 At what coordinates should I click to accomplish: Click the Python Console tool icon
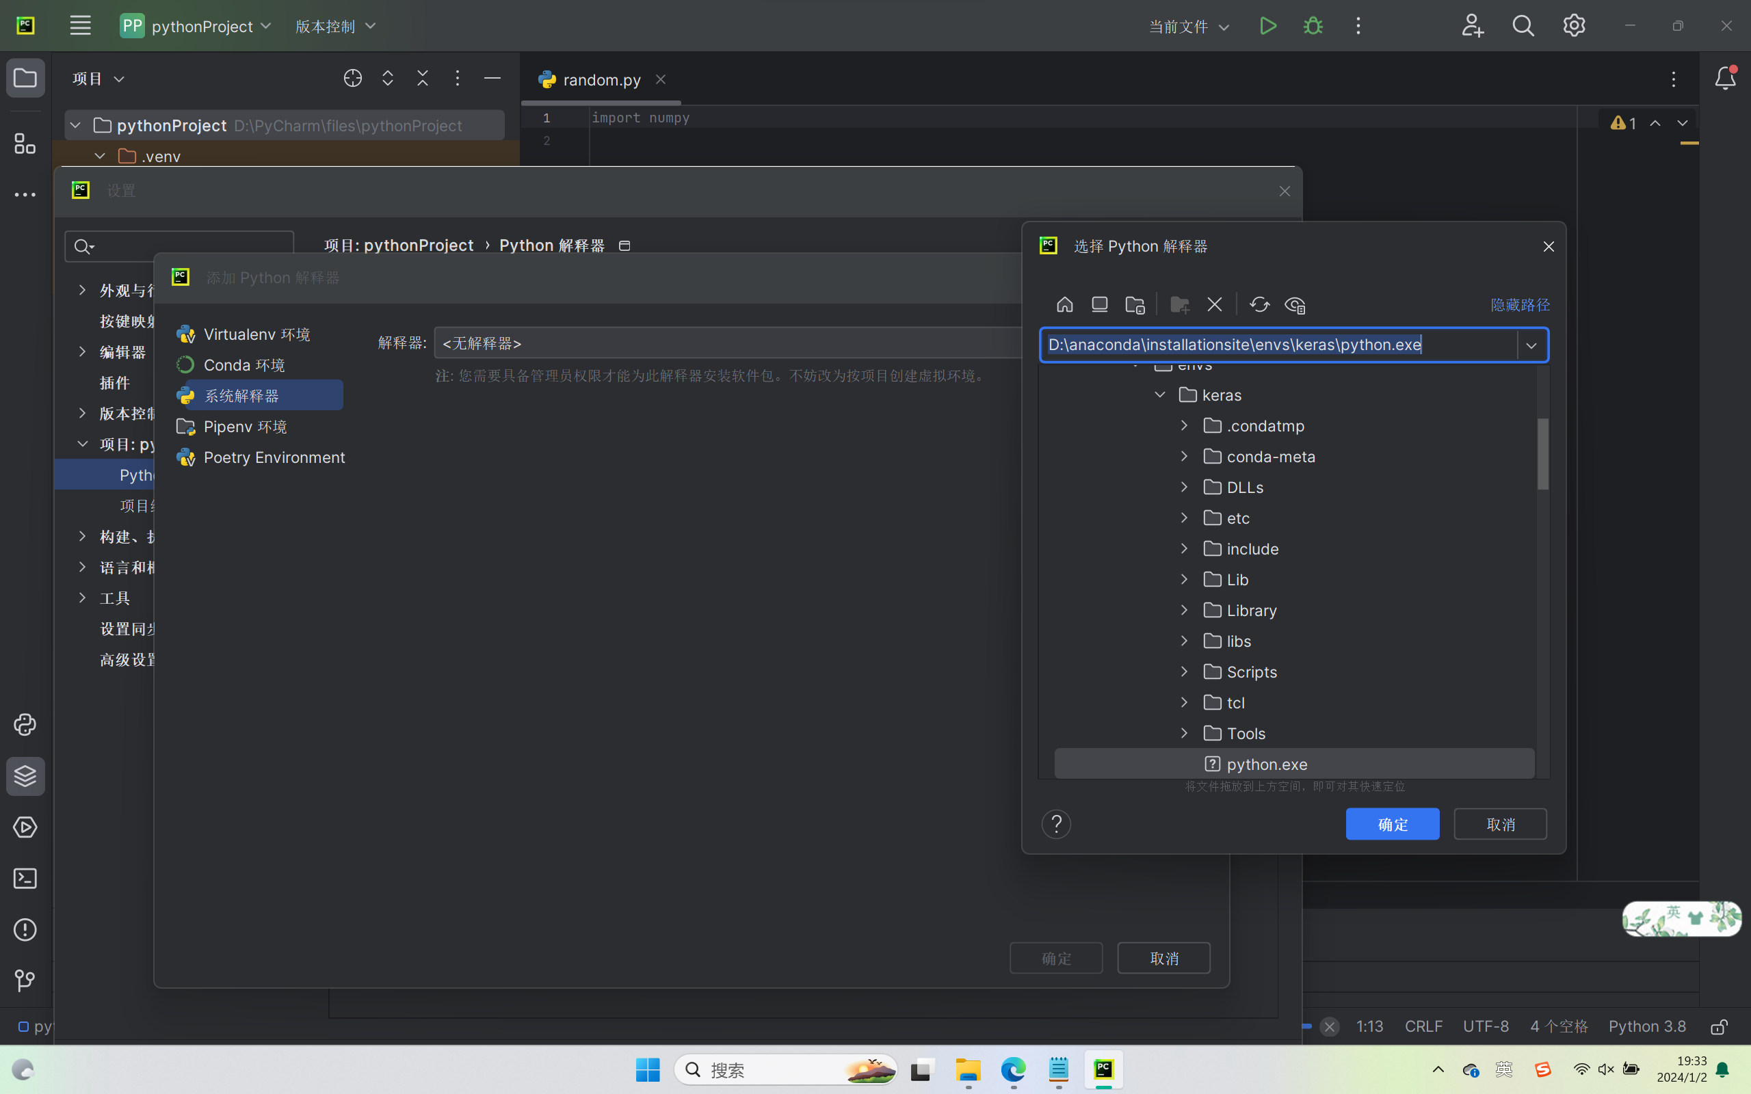(25, 725)
